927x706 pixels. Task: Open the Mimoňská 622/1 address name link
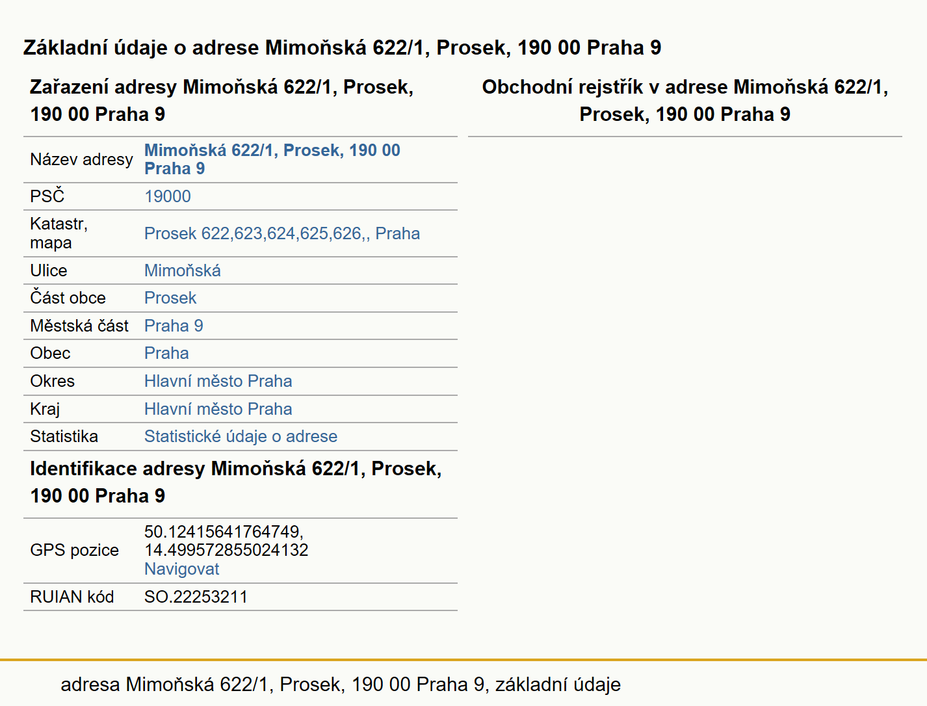[272, 159]
